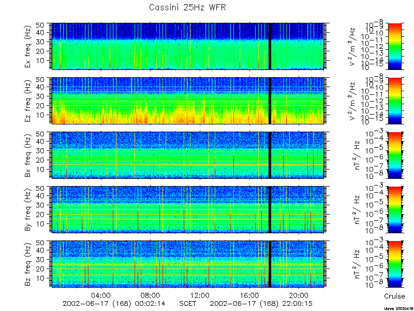Click the "SCET" time axis label
414x311 pixels.
click(x=188, y=303)
